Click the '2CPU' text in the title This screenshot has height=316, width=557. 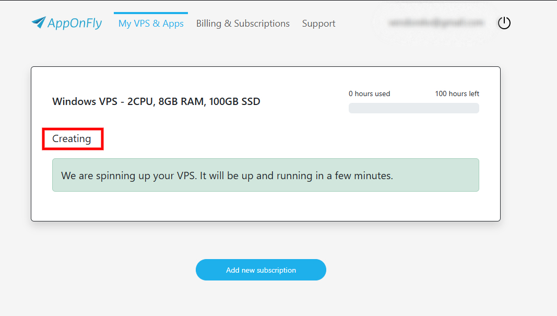pyautogui.click(x=140, y=101)
